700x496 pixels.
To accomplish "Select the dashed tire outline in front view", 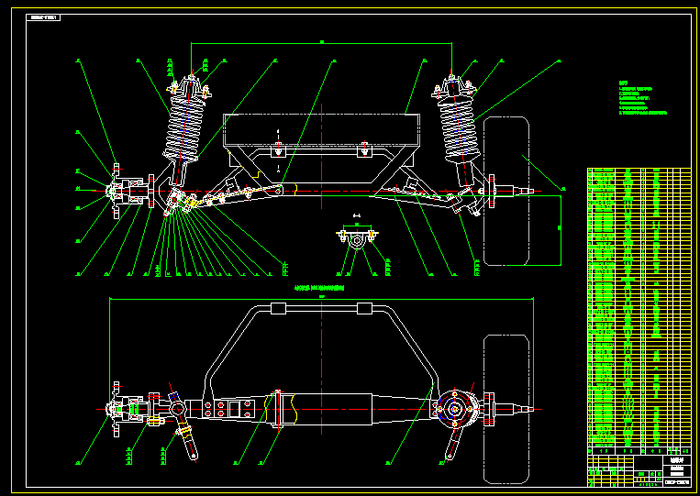I will pos(506,191).
